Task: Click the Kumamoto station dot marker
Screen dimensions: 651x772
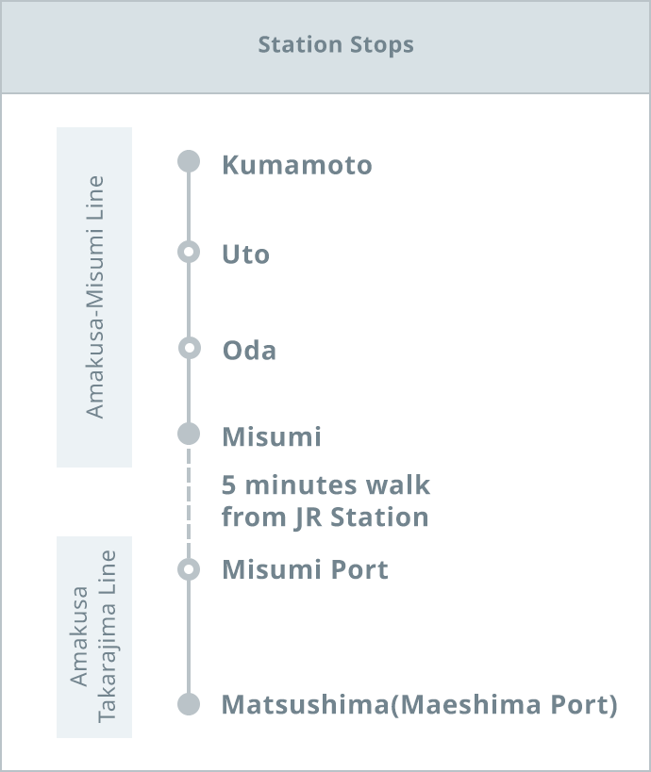Action: point(189,161)
